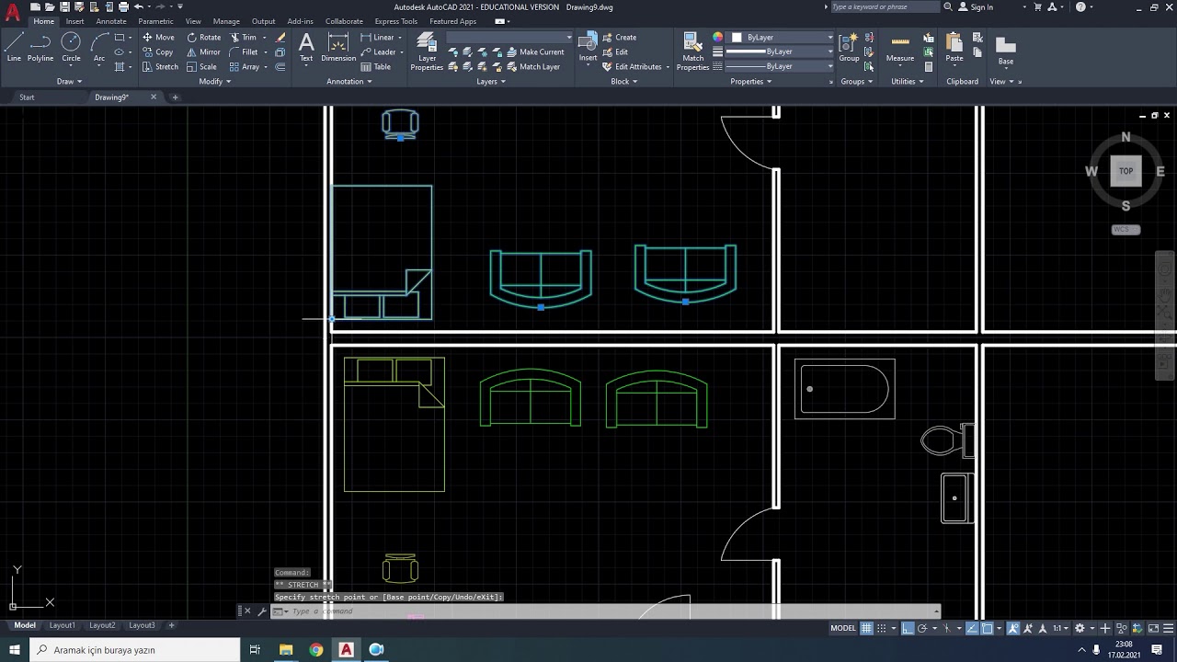This screenshot has width=1177, height=662.
Task: Add a new layout tab with plus
Action: 171,625
